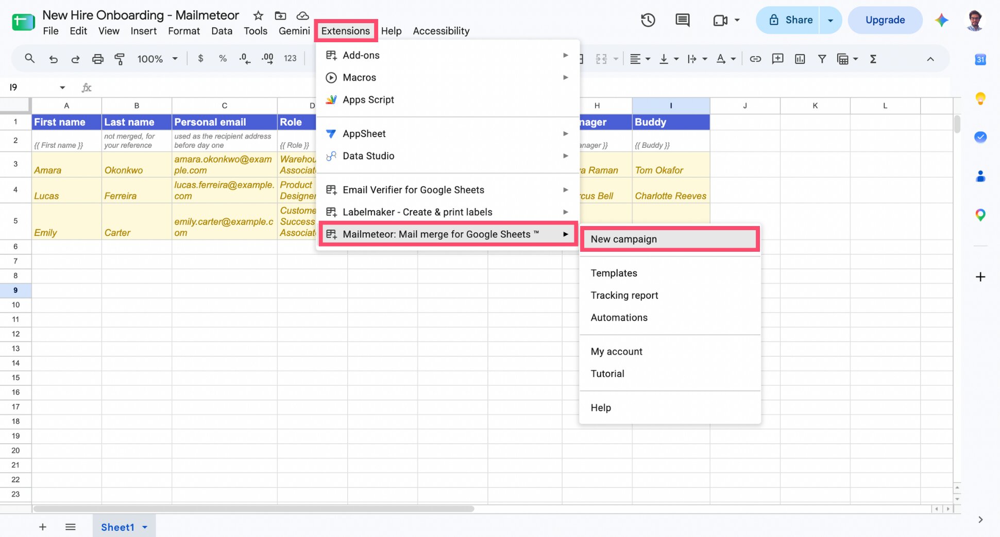Format as percent
The height and width of the screenshot is (537, 1000).
point(223,59)
